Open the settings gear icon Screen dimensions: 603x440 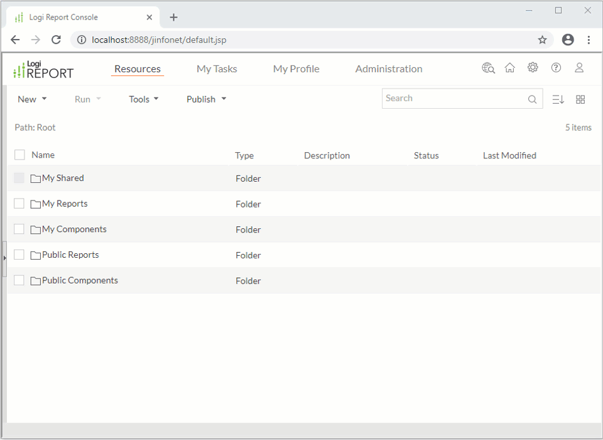(533, 67)
